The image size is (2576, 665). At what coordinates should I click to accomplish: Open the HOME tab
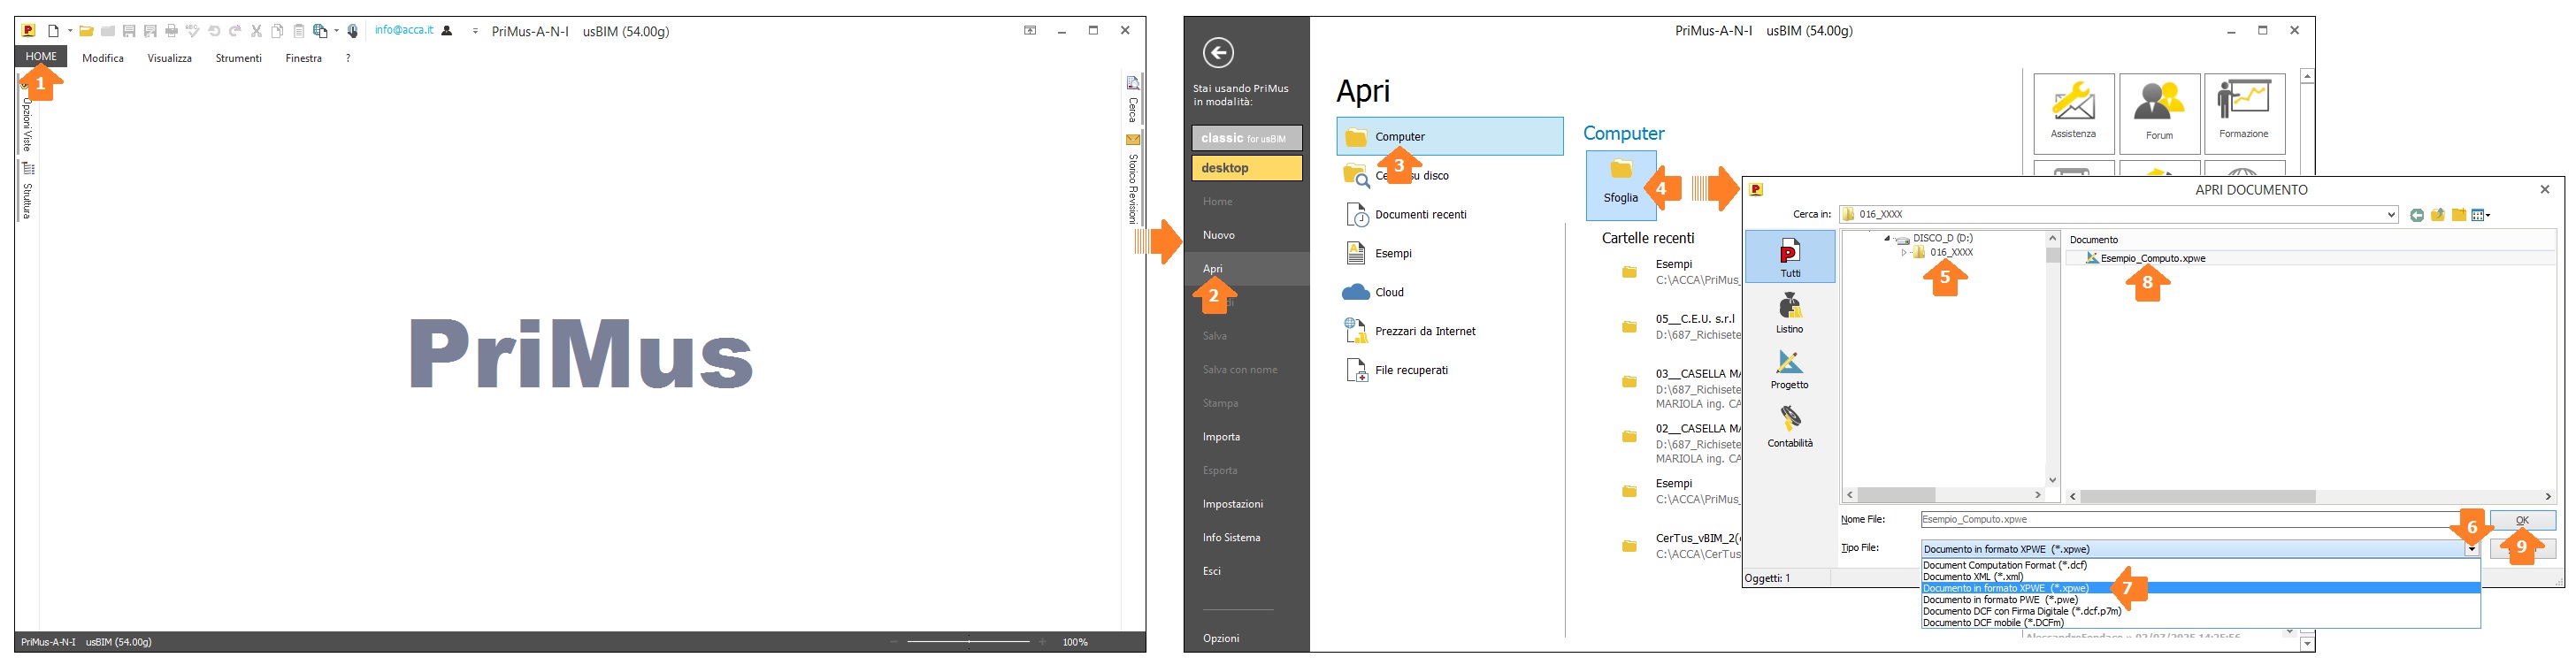tap(41, 57)
